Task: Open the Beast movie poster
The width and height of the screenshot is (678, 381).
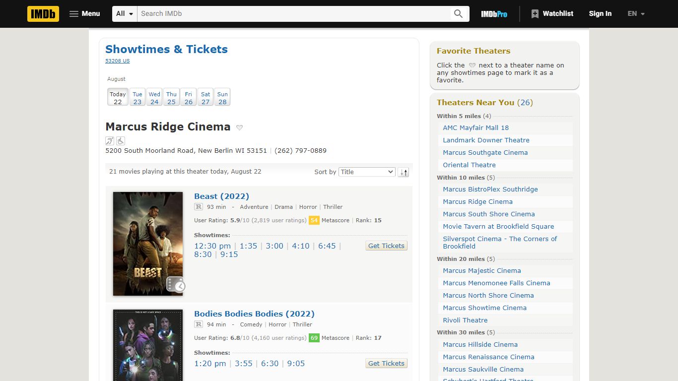Action: [x=148, y=244]
